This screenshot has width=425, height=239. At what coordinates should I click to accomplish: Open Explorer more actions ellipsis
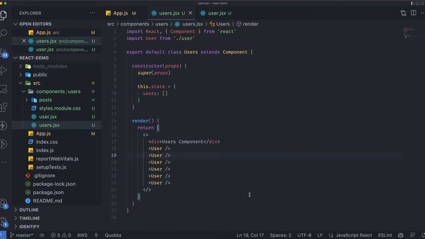coord(92,13)
